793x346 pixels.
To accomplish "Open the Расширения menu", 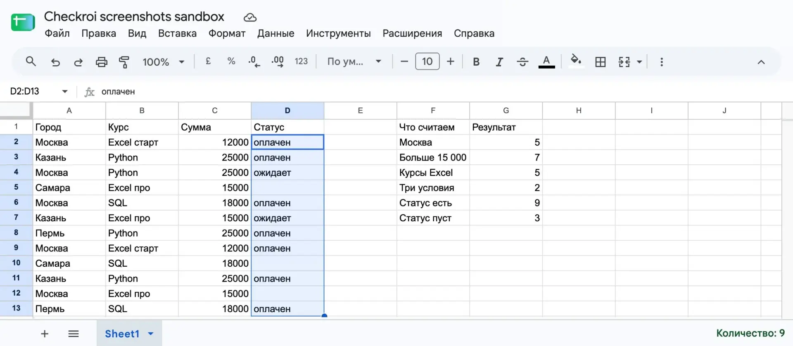I will click(412, 33).
